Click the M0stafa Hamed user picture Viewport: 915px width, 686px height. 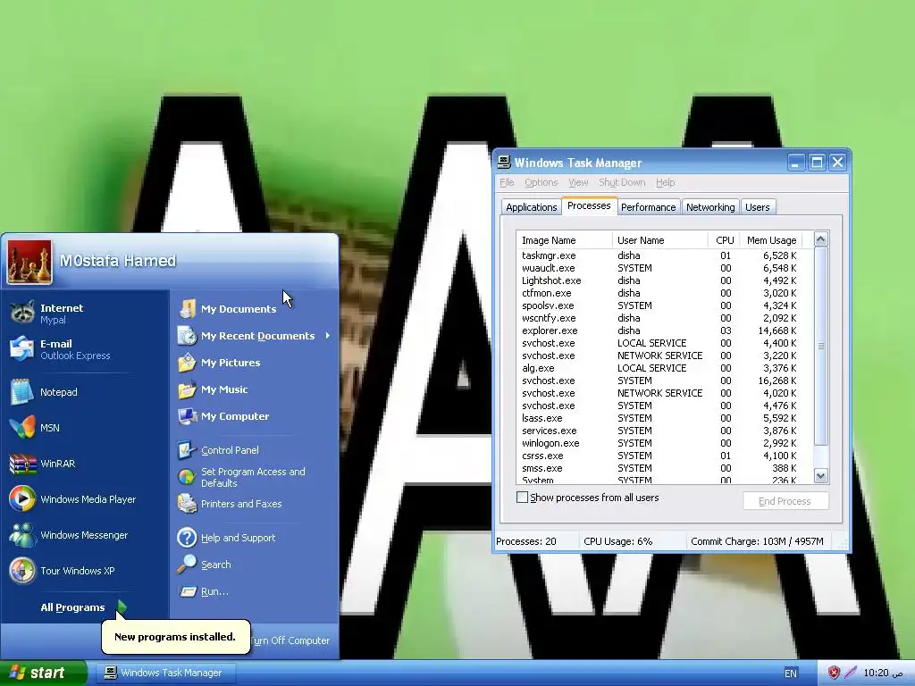pyautogui.click(x=29, y=262)
